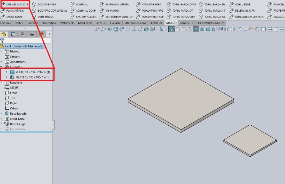
Task: Expand the Boss-Extrude1 feature
Action: [x=1, y=113]
